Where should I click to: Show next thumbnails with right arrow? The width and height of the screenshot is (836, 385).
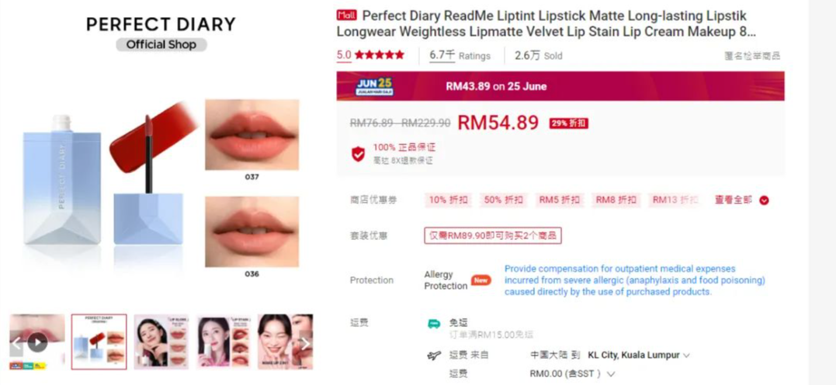tap(306, 343)
